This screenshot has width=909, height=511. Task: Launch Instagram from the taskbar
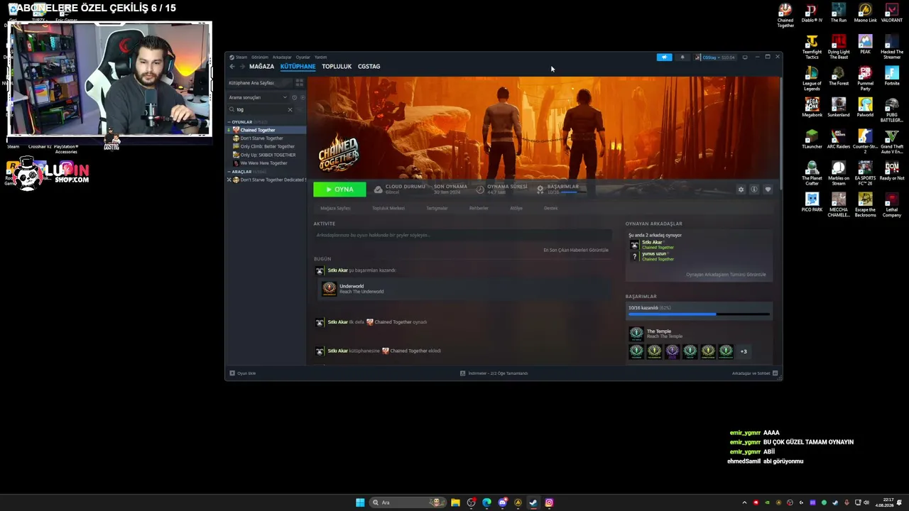pos(549,502)
